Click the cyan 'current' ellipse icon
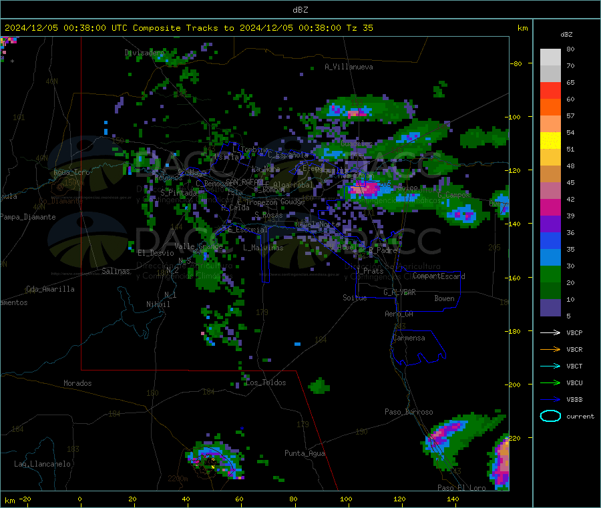The image size is (601, 508). [550, 416]
